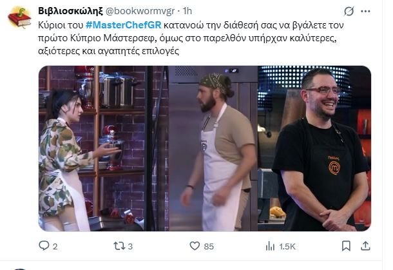Open the image of the smiling man with glasses

point(314,148)
